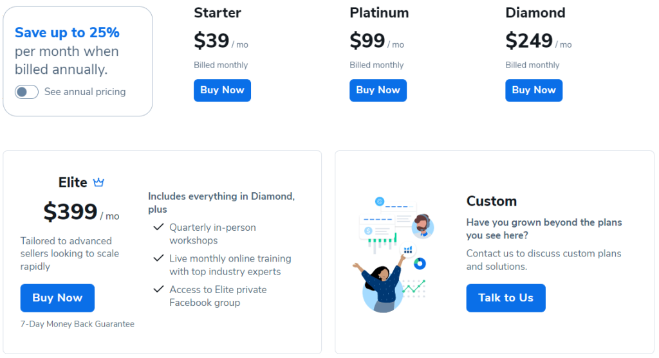Click the Elite crown icon
The height and width of the screenshot is (358, 659).
click(x=98, y=182)
